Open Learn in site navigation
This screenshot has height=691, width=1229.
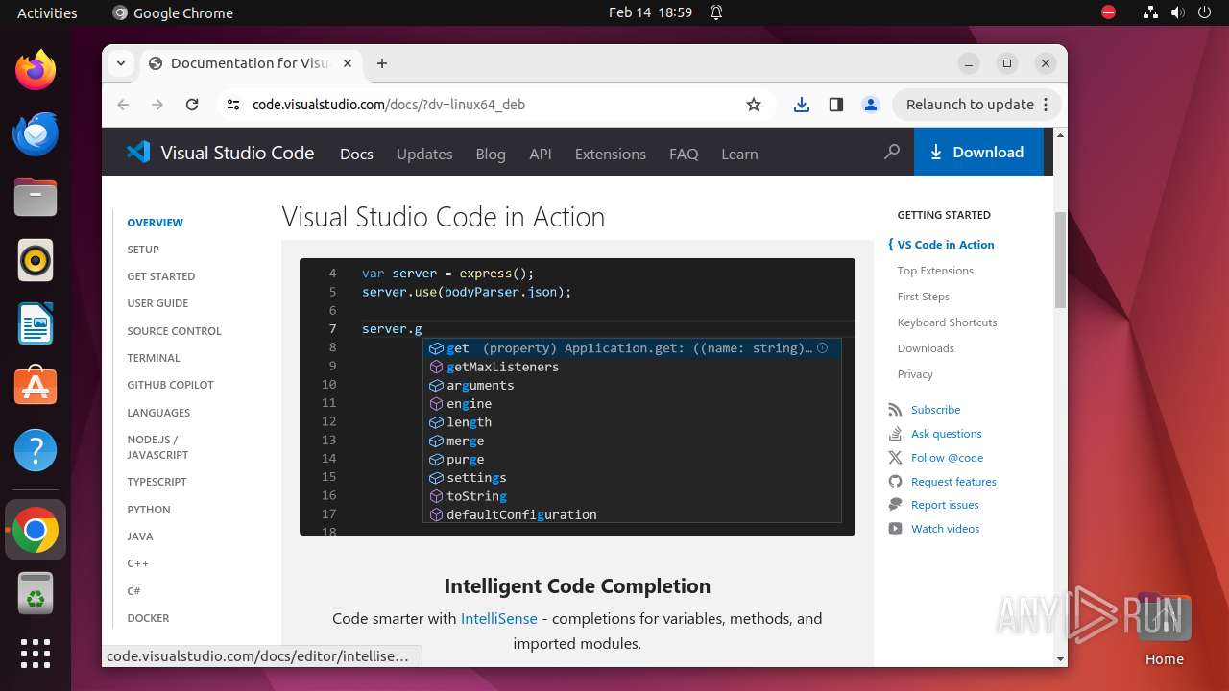coord(739,154)
